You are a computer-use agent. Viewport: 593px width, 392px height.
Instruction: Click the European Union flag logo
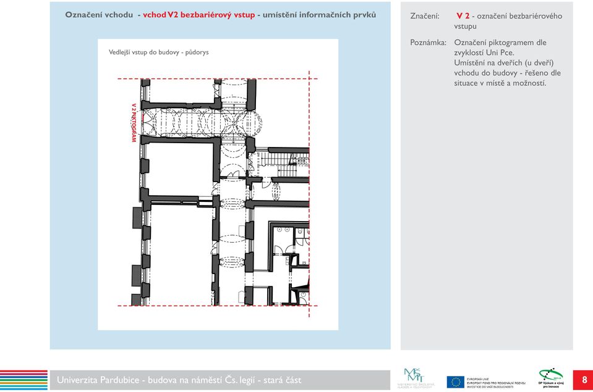click(455, 382)
